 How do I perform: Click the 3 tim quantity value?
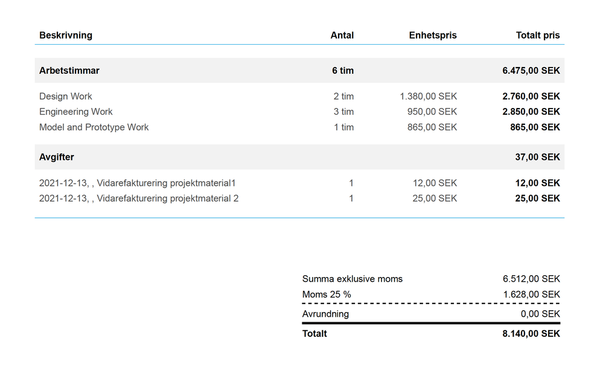coord(343,112)
